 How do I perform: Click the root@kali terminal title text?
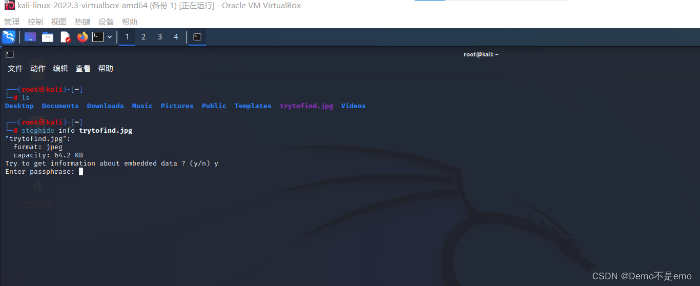pos(481,54)
